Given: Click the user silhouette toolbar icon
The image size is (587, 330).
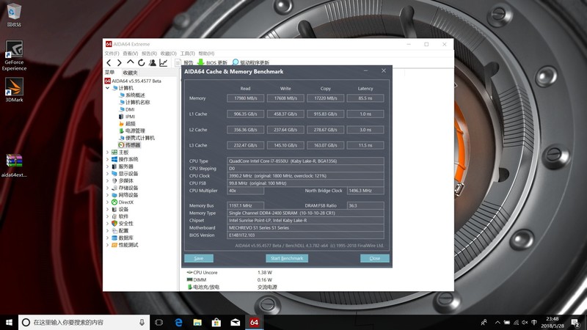Looking at the screenshot, I should 152,62.
